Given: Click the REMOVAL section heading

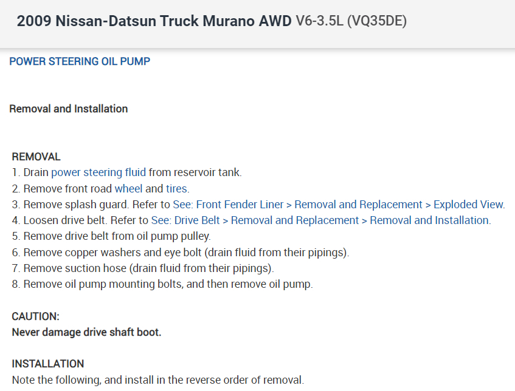Looking at the screenshot, I should [x=36, y=157].
